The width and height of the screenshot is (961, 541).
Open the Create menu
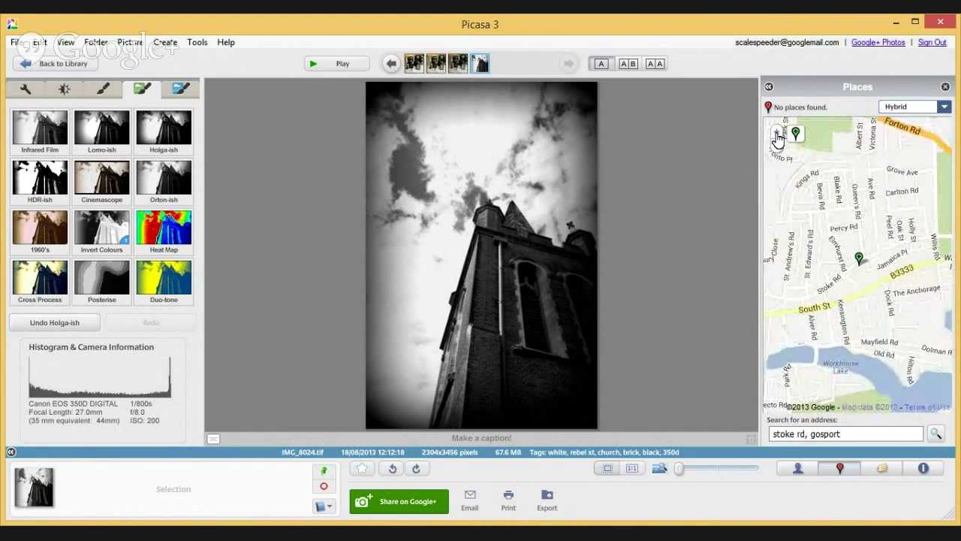(165, 42)
